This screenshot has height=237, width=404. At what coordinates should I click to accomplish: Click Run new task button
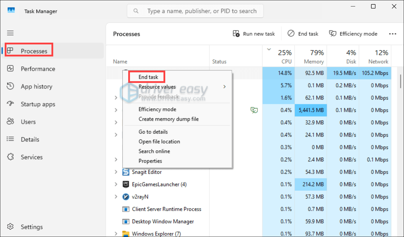(x=254, y=34)
